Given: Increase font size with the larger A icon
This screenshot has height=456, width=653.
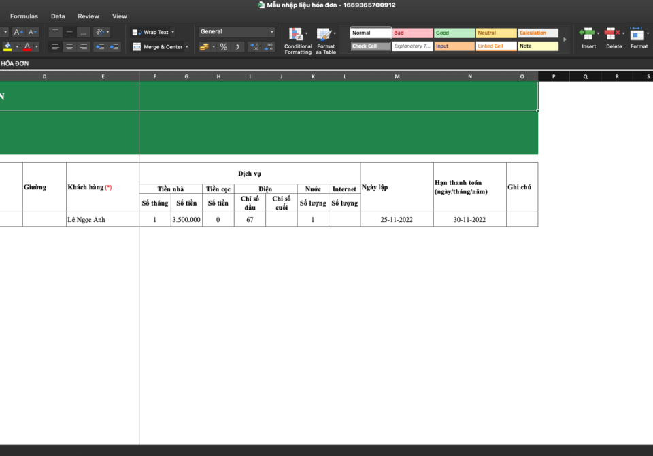Looking at the screenshot, I should (18, 32).
